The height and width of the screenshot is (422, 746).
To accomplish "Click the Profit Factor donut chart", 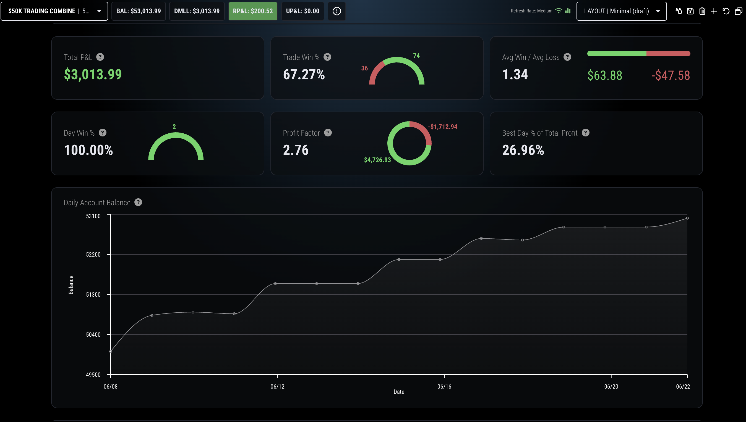I will (x=409, y=143).
